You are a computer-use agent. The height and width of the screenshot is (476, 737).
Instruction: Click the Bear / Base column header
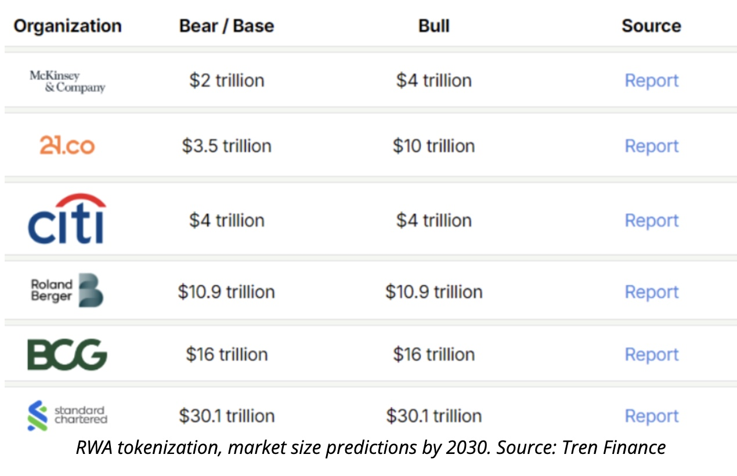click(x=226, y=26)
